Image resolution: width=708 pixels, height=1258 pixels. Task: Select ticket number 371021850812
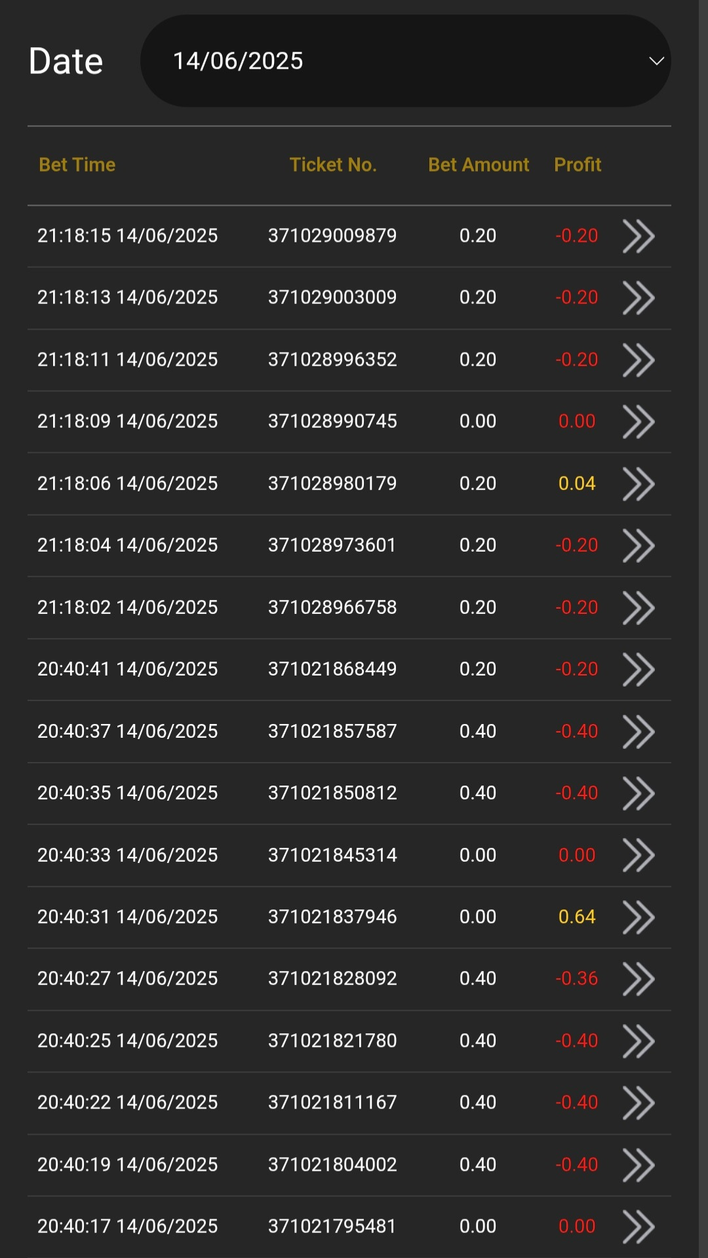[x=332, y=792]
